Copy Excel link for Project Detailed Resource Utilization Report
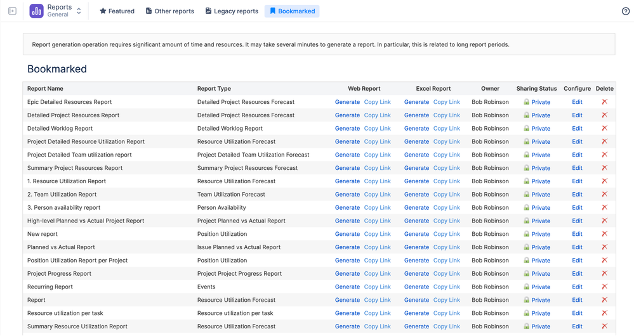Viewport: 634px width, 336px height. click(x=447, y=142)
